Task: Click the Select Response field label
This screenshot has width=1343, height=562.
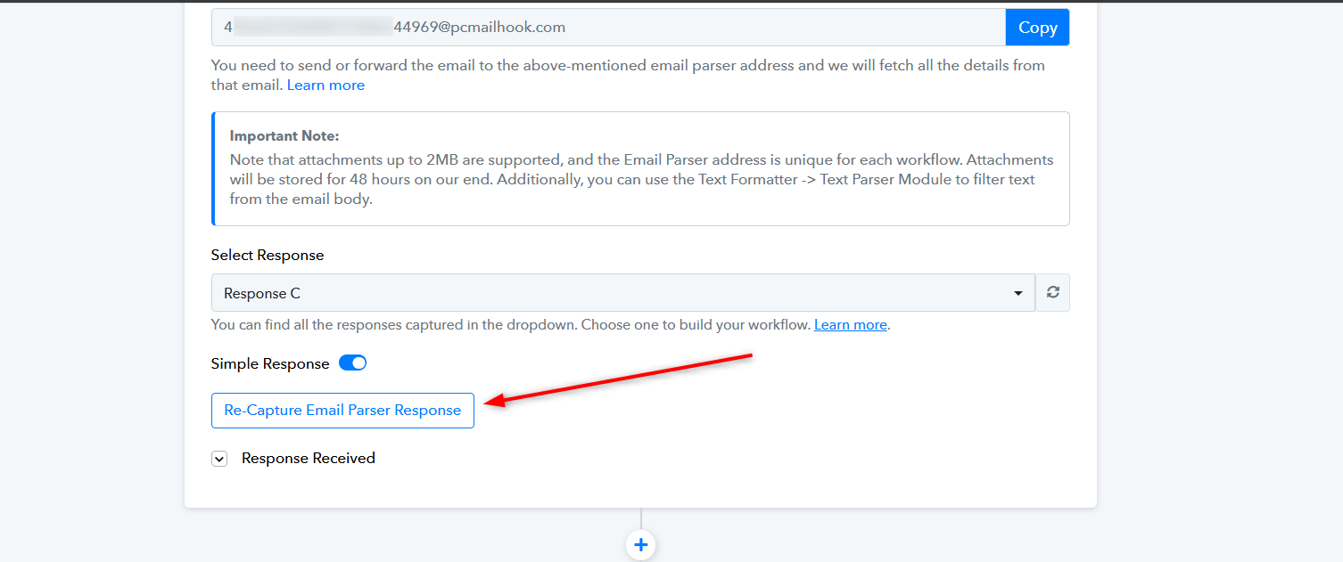Action: coord(268,255)
